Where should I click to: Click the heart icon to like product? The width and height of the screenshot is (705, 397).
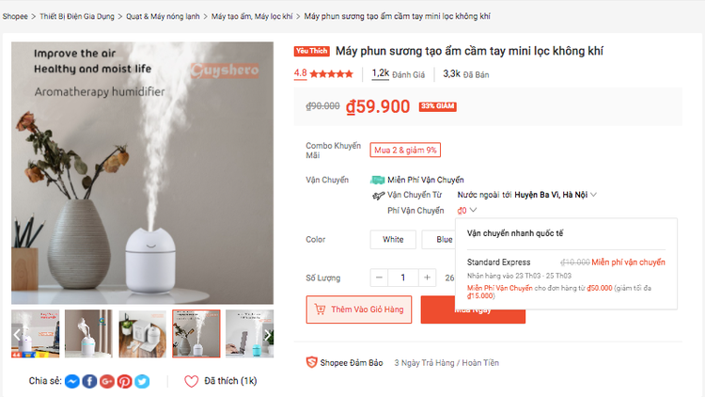click(x=191, y=381)
